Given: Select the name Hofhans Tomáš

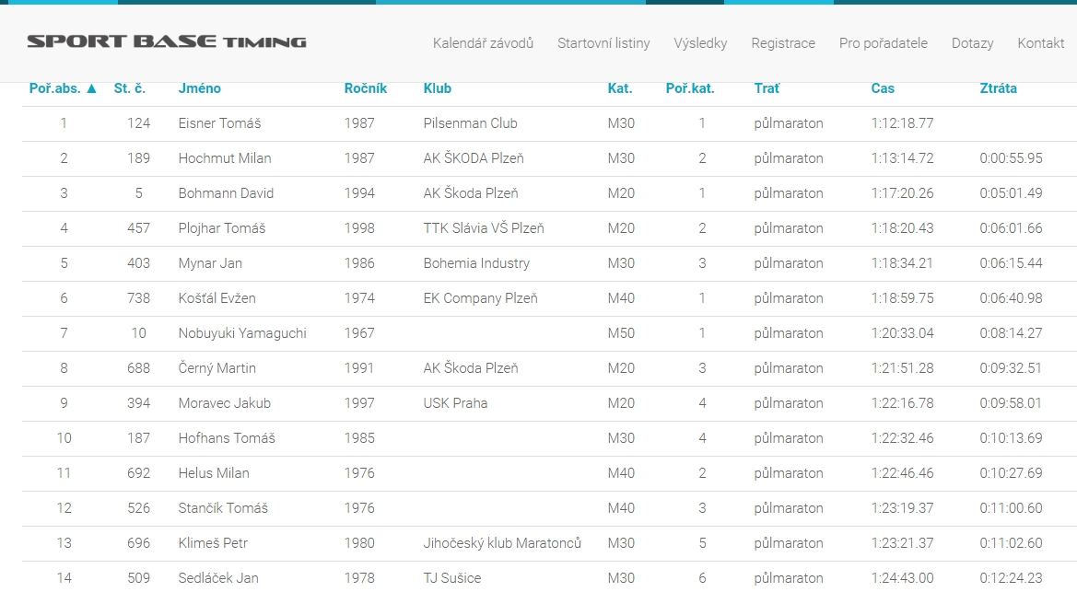Looking at the screenshot, I should tap(227, 439).
